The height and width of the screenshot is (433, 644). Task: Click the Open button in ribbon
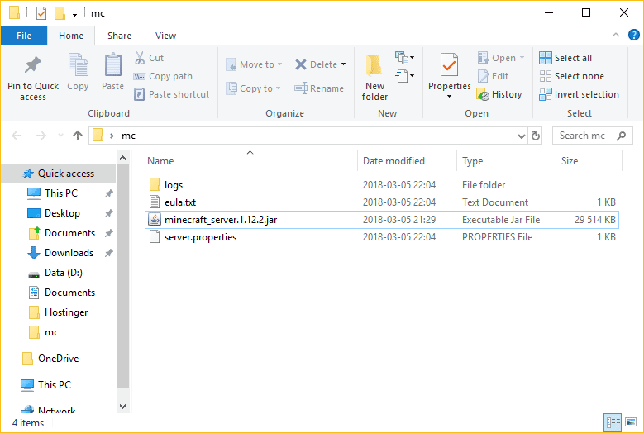tap(501, 58)
